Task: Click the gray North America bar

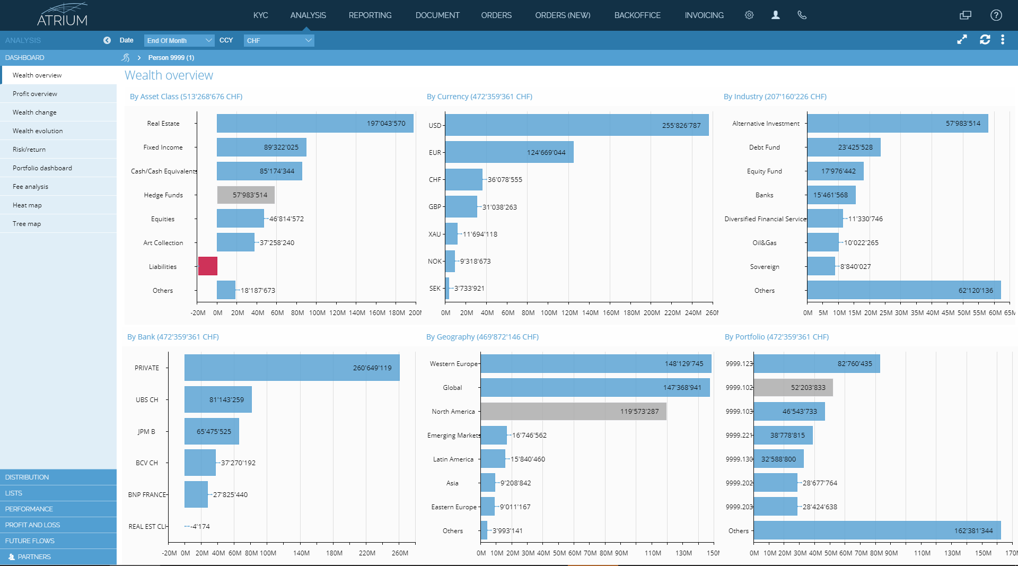Action: [573, 411]
